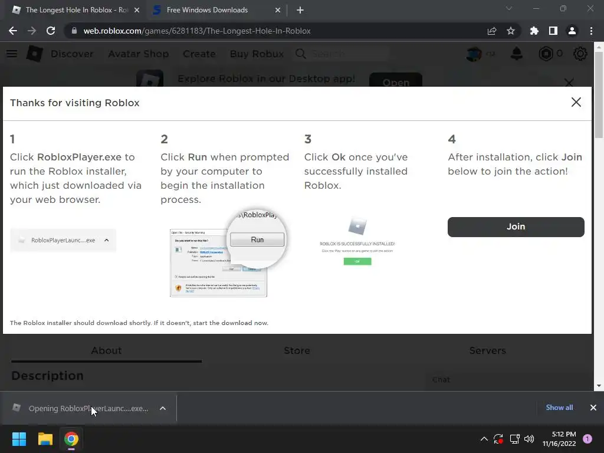Open the network tray icon

click(514, 439)
